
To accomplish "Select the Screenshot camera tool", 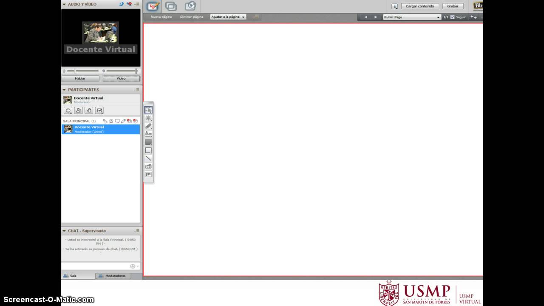I will click(x=148, y=166).
